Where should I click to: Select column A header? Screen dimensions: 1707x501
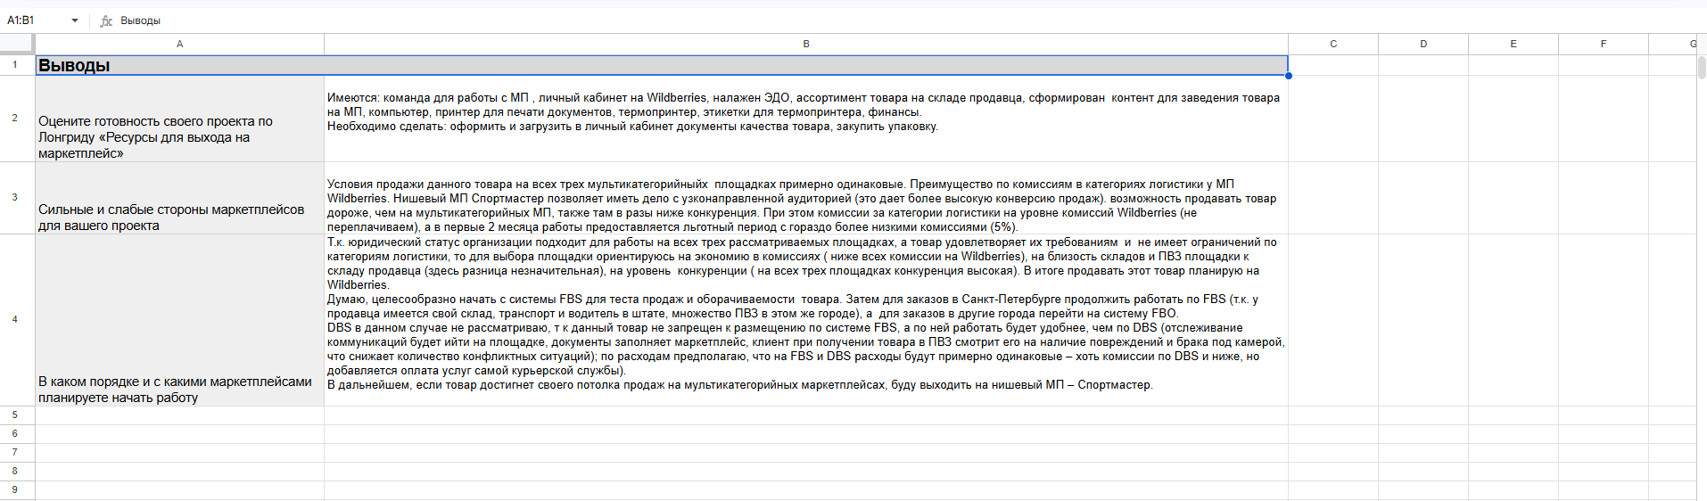(x=180, y=44)
